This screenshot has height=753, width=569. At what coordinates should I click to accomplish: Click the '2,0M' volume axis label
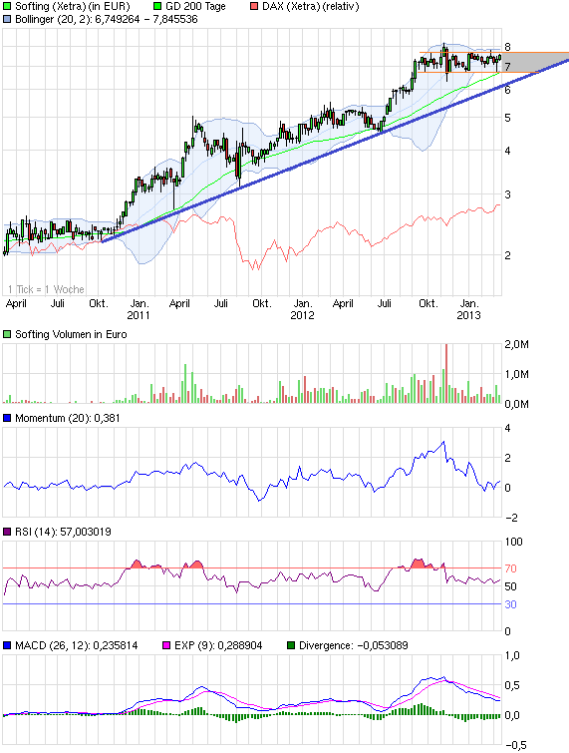[x=516, y=344]
